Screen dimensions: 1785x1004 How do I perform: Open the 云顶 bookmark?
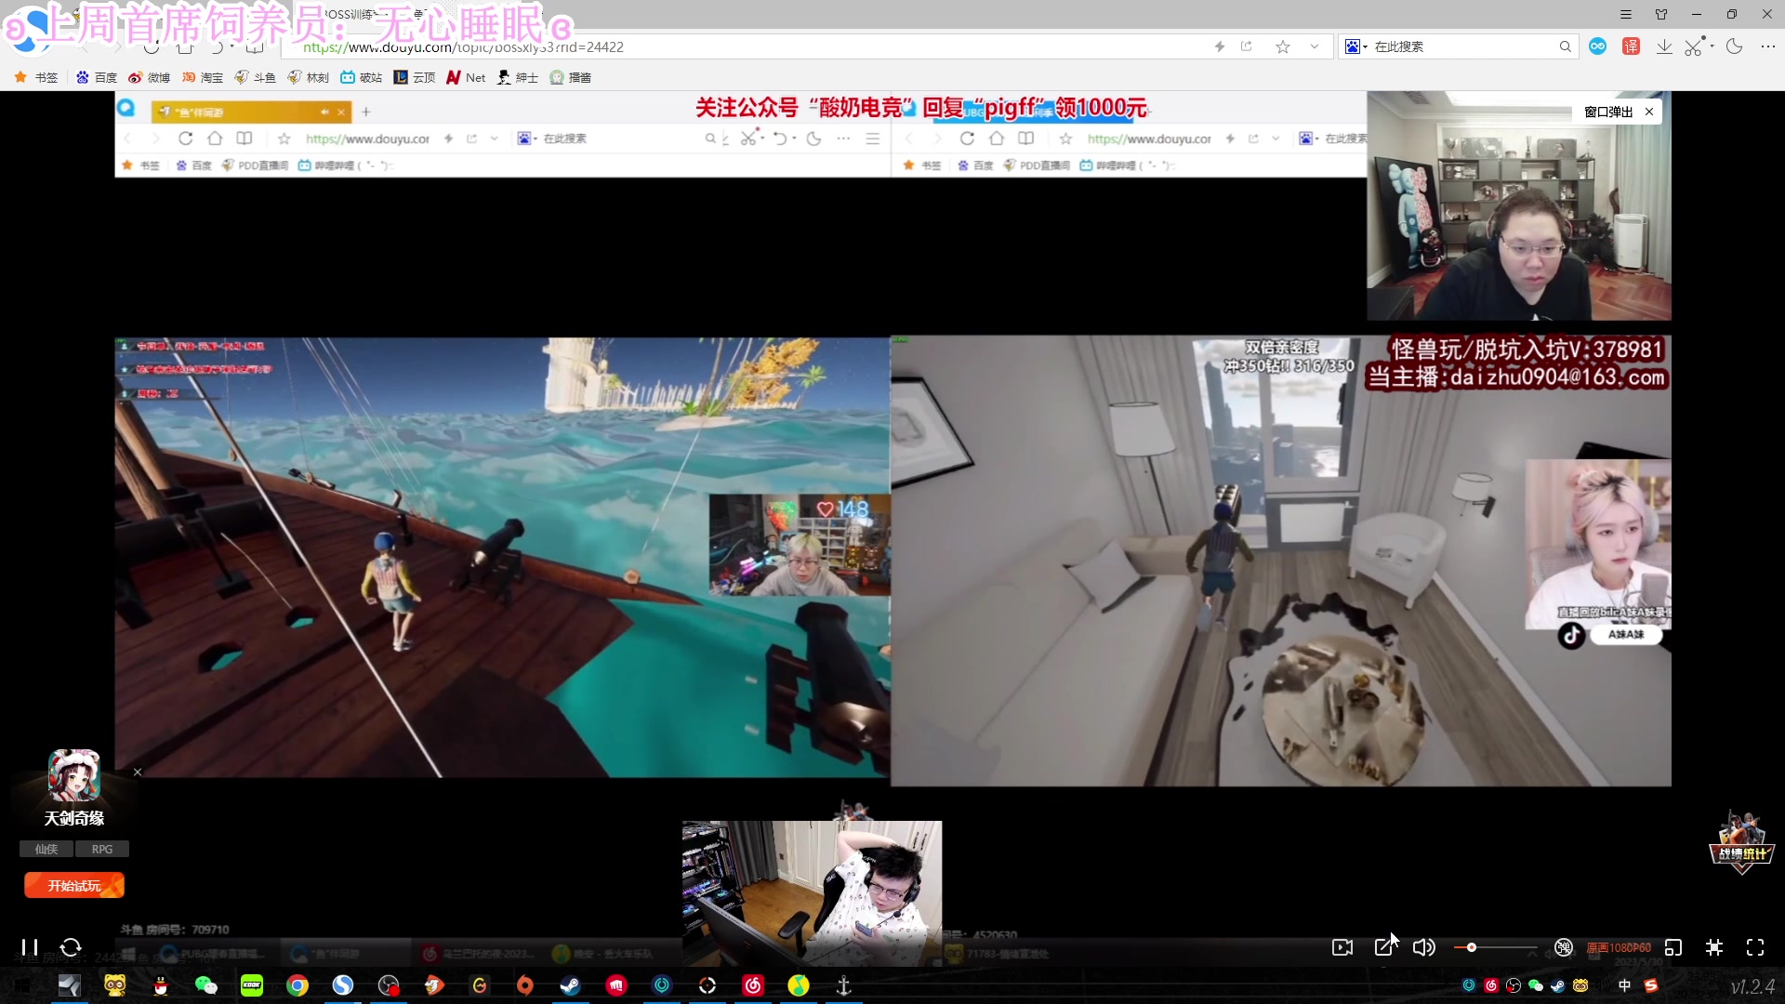415,77
